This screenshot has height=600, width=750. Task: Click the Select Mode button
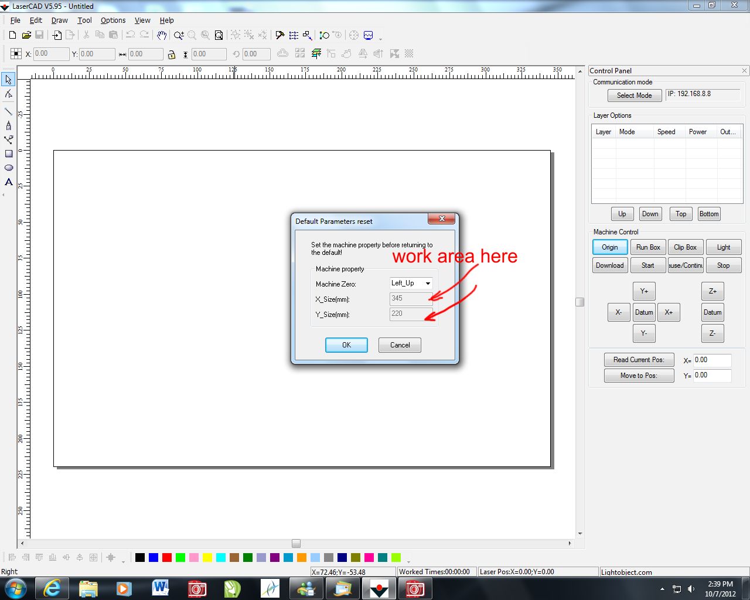coord(634,96)
